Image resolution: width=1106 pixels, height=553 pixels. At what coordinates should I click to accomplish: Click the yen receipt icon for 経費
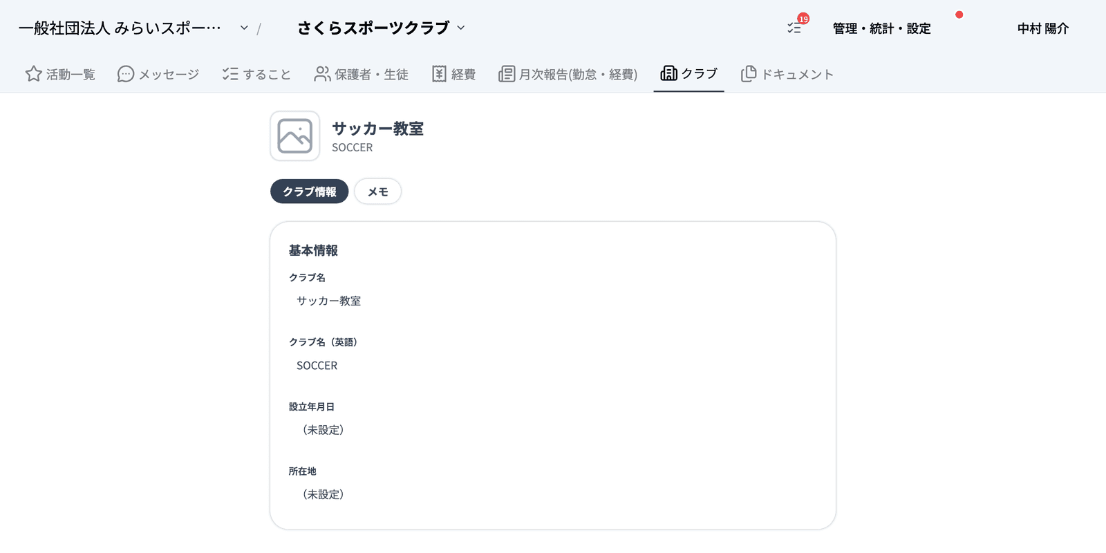coord(439,74)
